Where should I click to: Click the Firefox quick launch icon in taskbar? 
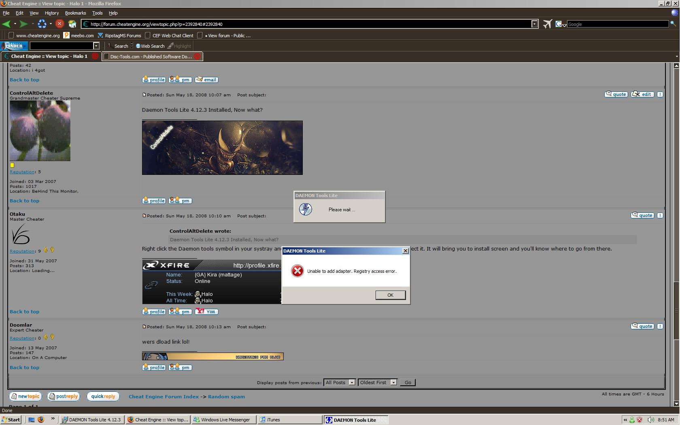pyautogui.click(x=40, y=420)
